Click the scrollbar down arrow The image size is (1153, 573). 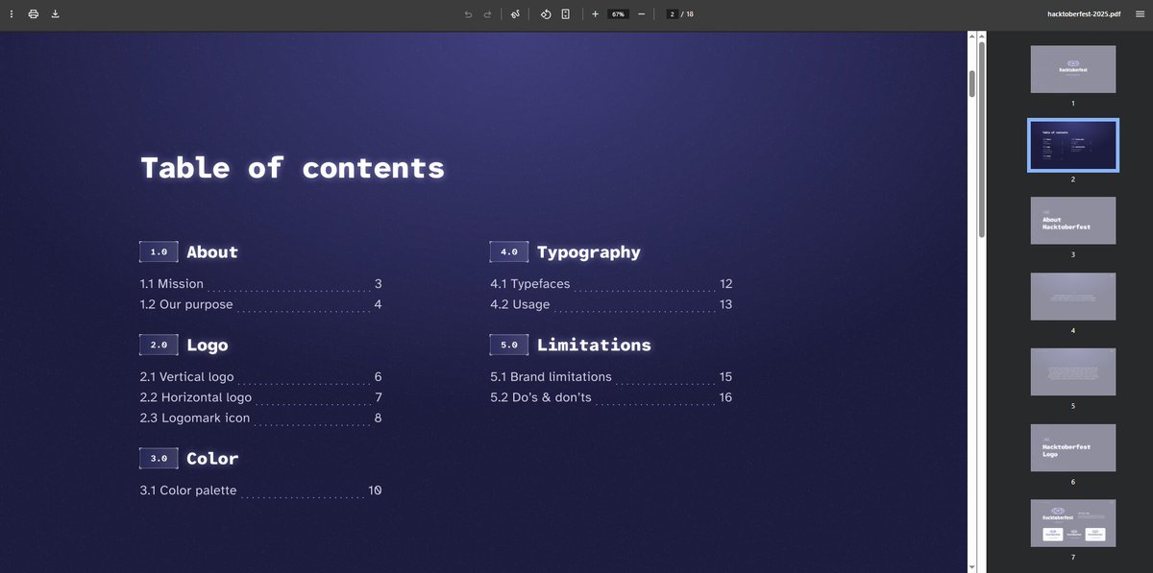click(x=972, y=567)
